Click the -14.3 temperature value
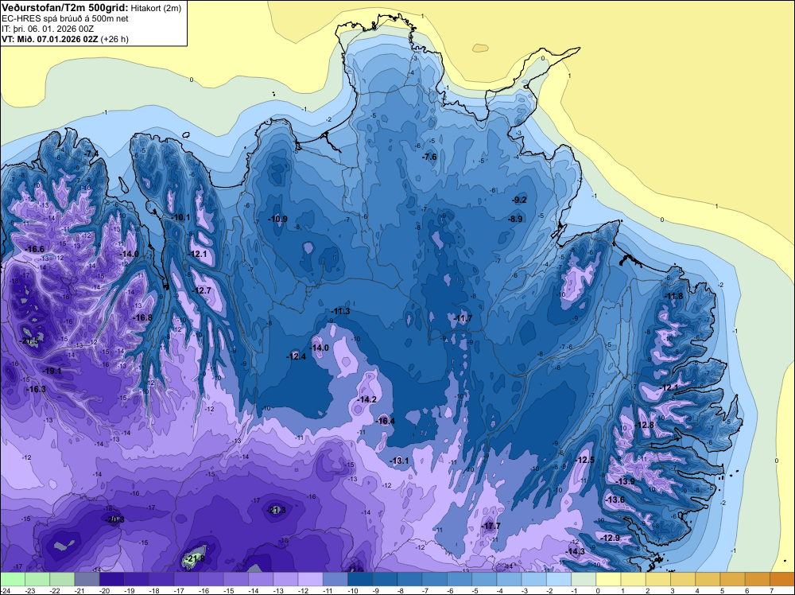This screenshot has width=795, height=595. (x=575, y=551)
